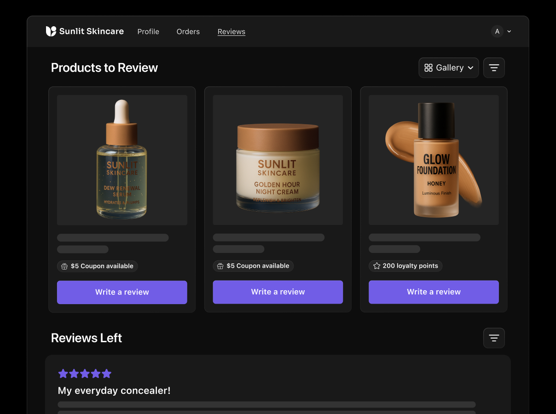Open filter for Products to Review
Screen dimensions: 556x414
tap(494, 68)
